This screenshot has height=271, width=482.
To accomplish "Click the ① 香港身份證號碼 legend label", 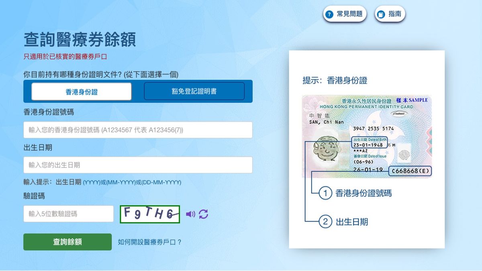I will 355,193.
